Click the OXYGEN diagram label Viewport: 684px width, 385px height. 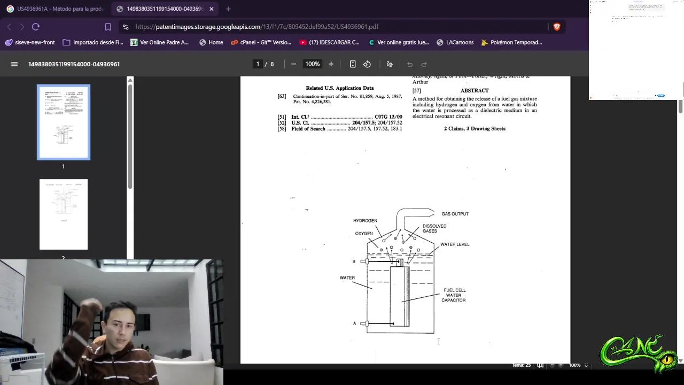pos(364,233)
